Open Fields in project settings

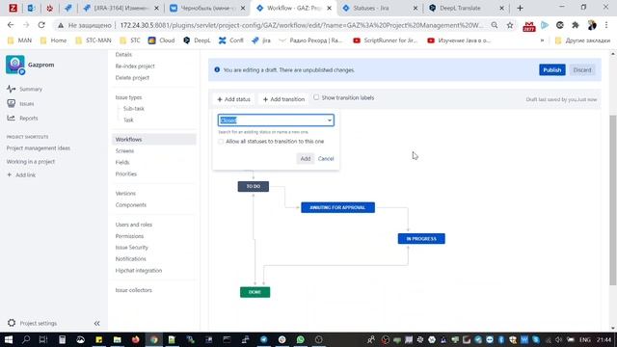click(122, 162)
